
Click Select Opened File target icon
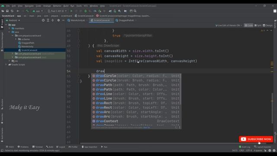tap(43, 20)
